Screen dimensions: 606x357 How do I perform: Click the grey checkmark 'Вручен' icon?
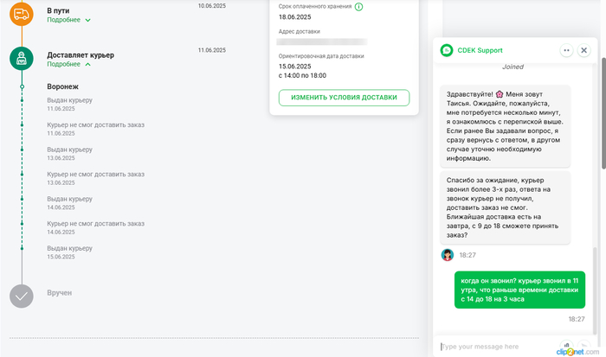pyautogui.click(x=22, y=296)
